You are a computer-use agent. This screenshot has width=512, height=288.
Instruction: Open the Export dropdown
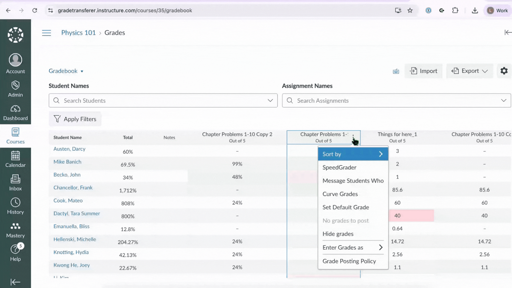click(469, 71)
